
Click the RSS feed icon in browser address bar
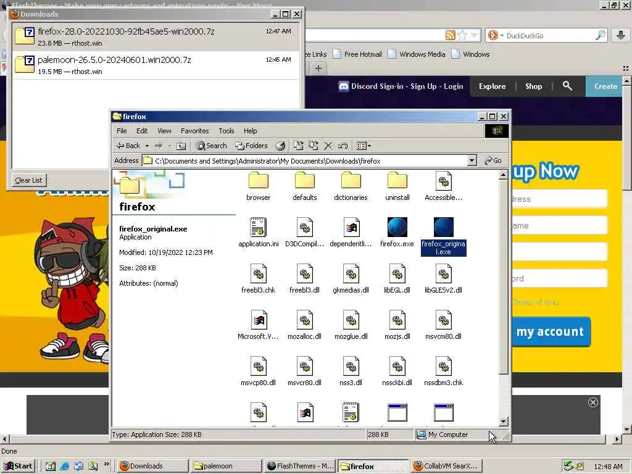pyautogui.click(x=450, y=35)
